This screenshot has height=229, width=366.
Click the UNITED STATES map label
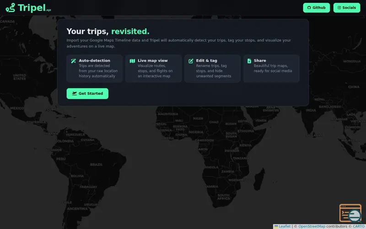pyautogui.click(x=20, y=77)
